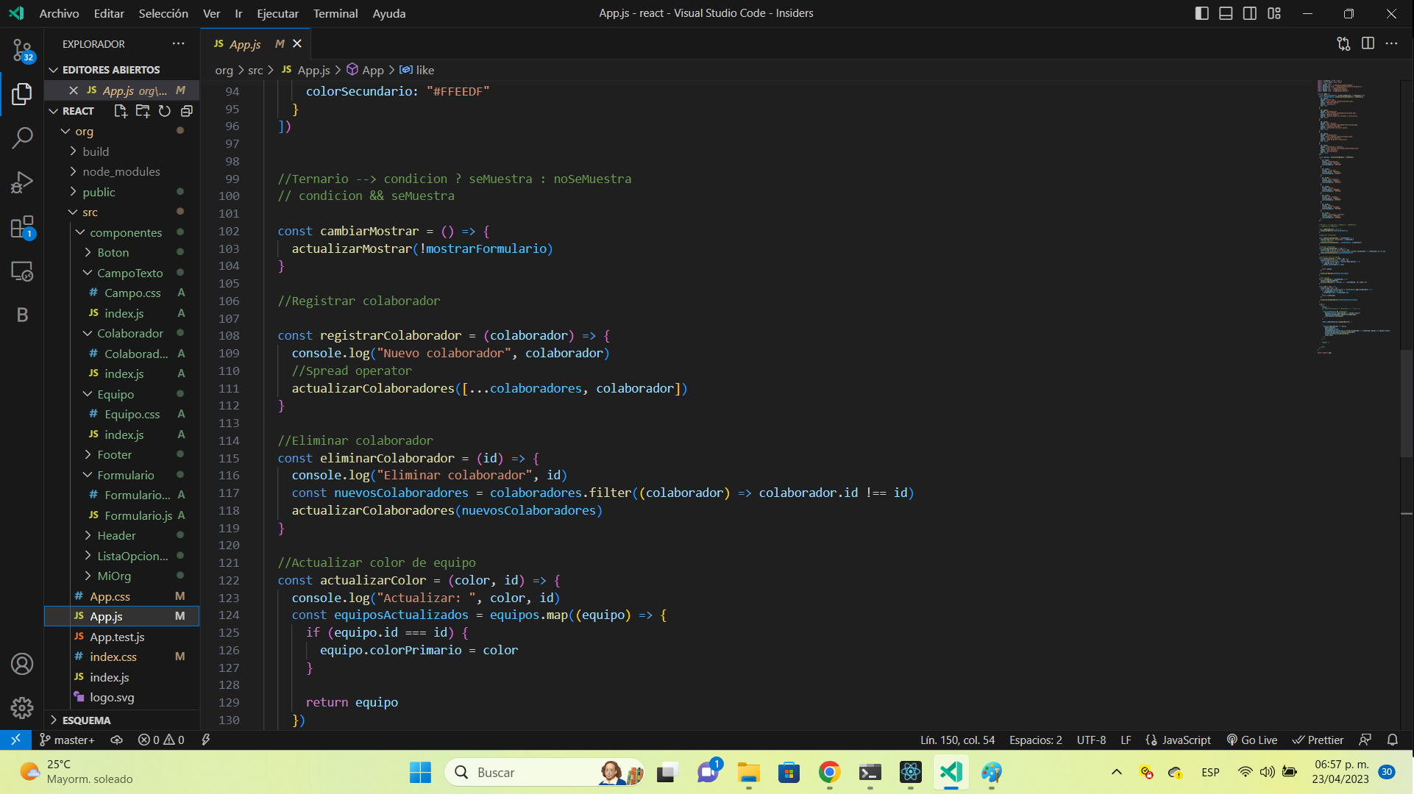Open Terminal menu
This screenshot has height=794, width=1414.
[335, 13]
